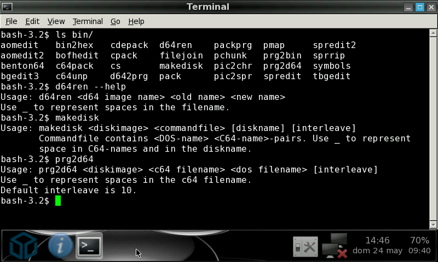The image size is (438, 262).
Task: Select the Terminal taskbar button
Action: [x=89, y=246]
